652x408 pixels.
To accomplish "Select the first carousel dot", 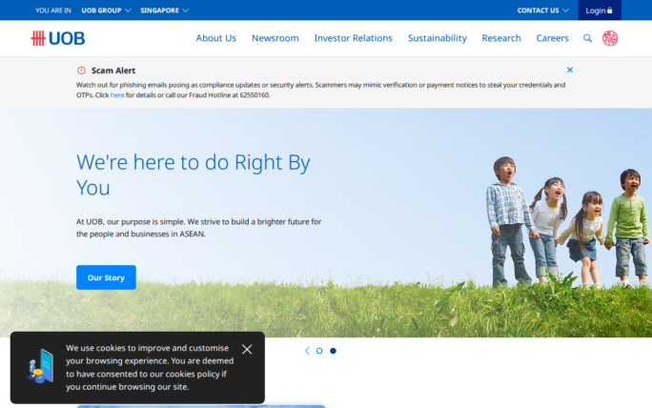I will pos(319,351).
